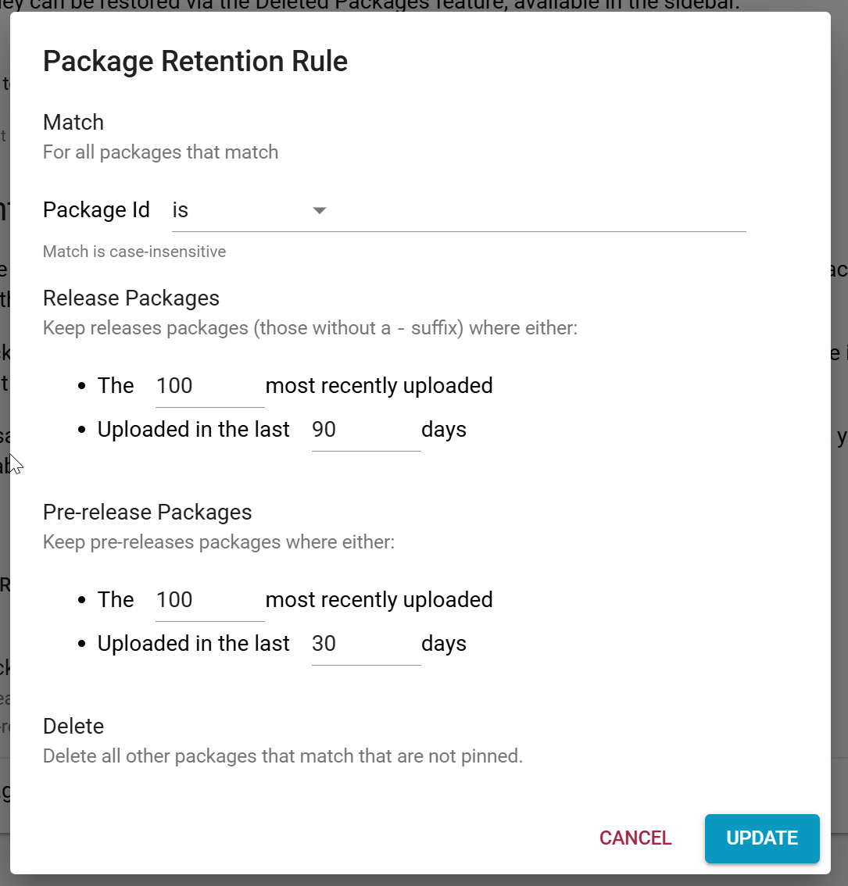Click the dropdown arrow next to "is"
This screenshot has height=886, width=848.
pos(320,209)
